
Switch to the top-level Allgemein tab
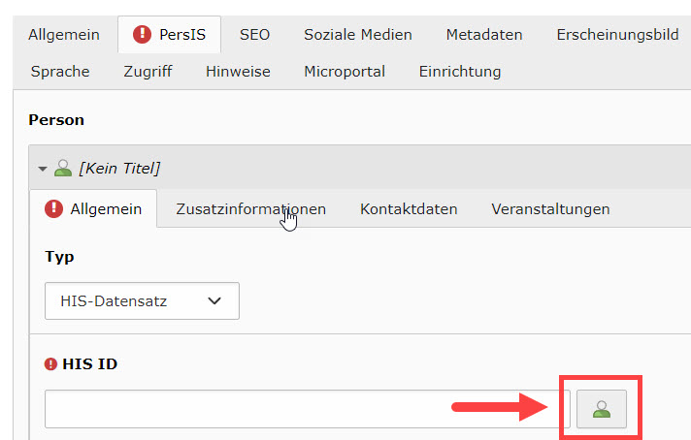tap(64, 35)
